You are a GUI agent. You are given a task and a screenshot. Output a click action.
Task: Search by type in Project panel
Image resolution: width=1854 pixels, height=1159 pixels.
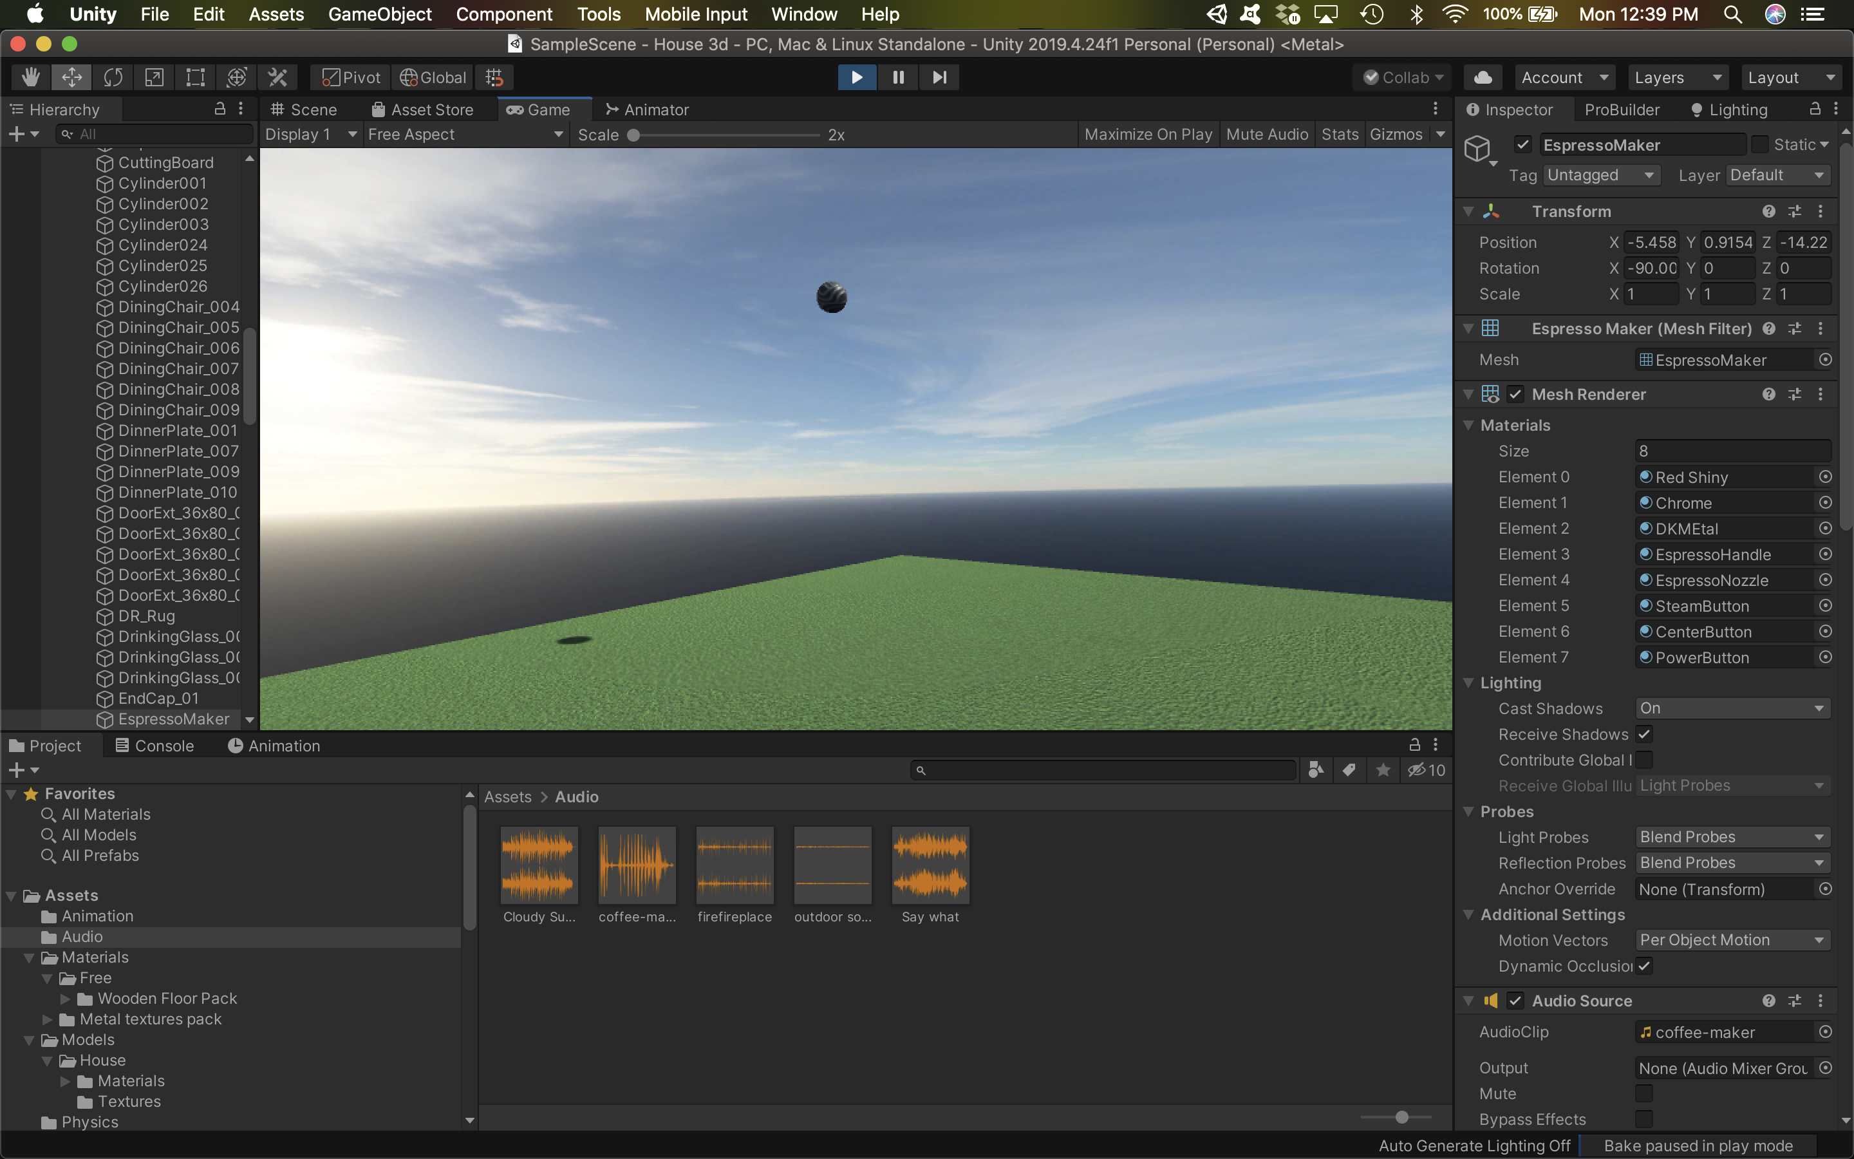pos(1316,769)
